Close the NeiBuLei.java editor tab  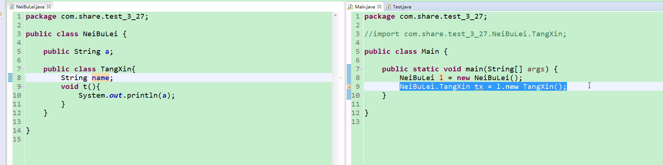pyautogui.click(x=49, y=7)
